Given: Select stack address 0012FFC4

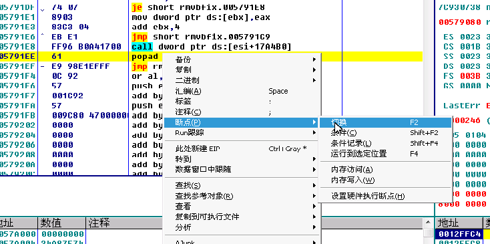Looking at the screenshot, I should pos(460,234).
